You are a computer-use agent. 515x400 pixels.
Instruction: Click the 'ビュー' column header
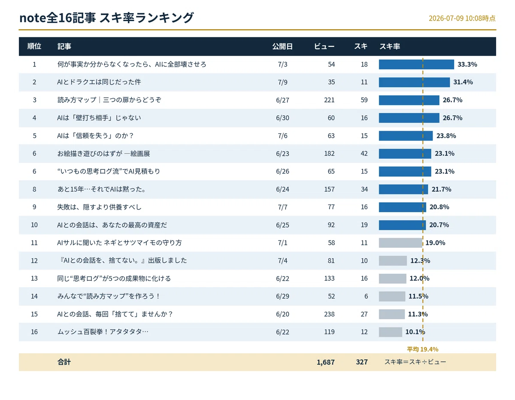pos(324,46)
